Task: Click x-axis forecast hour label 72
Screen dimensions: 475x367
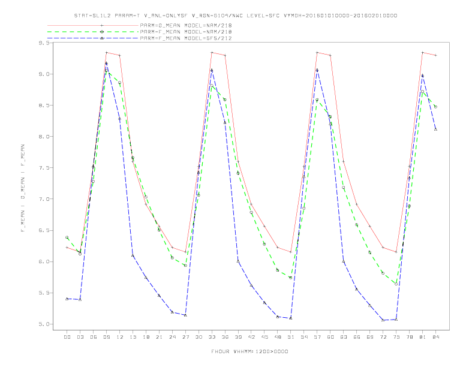Action: [383, 337]
